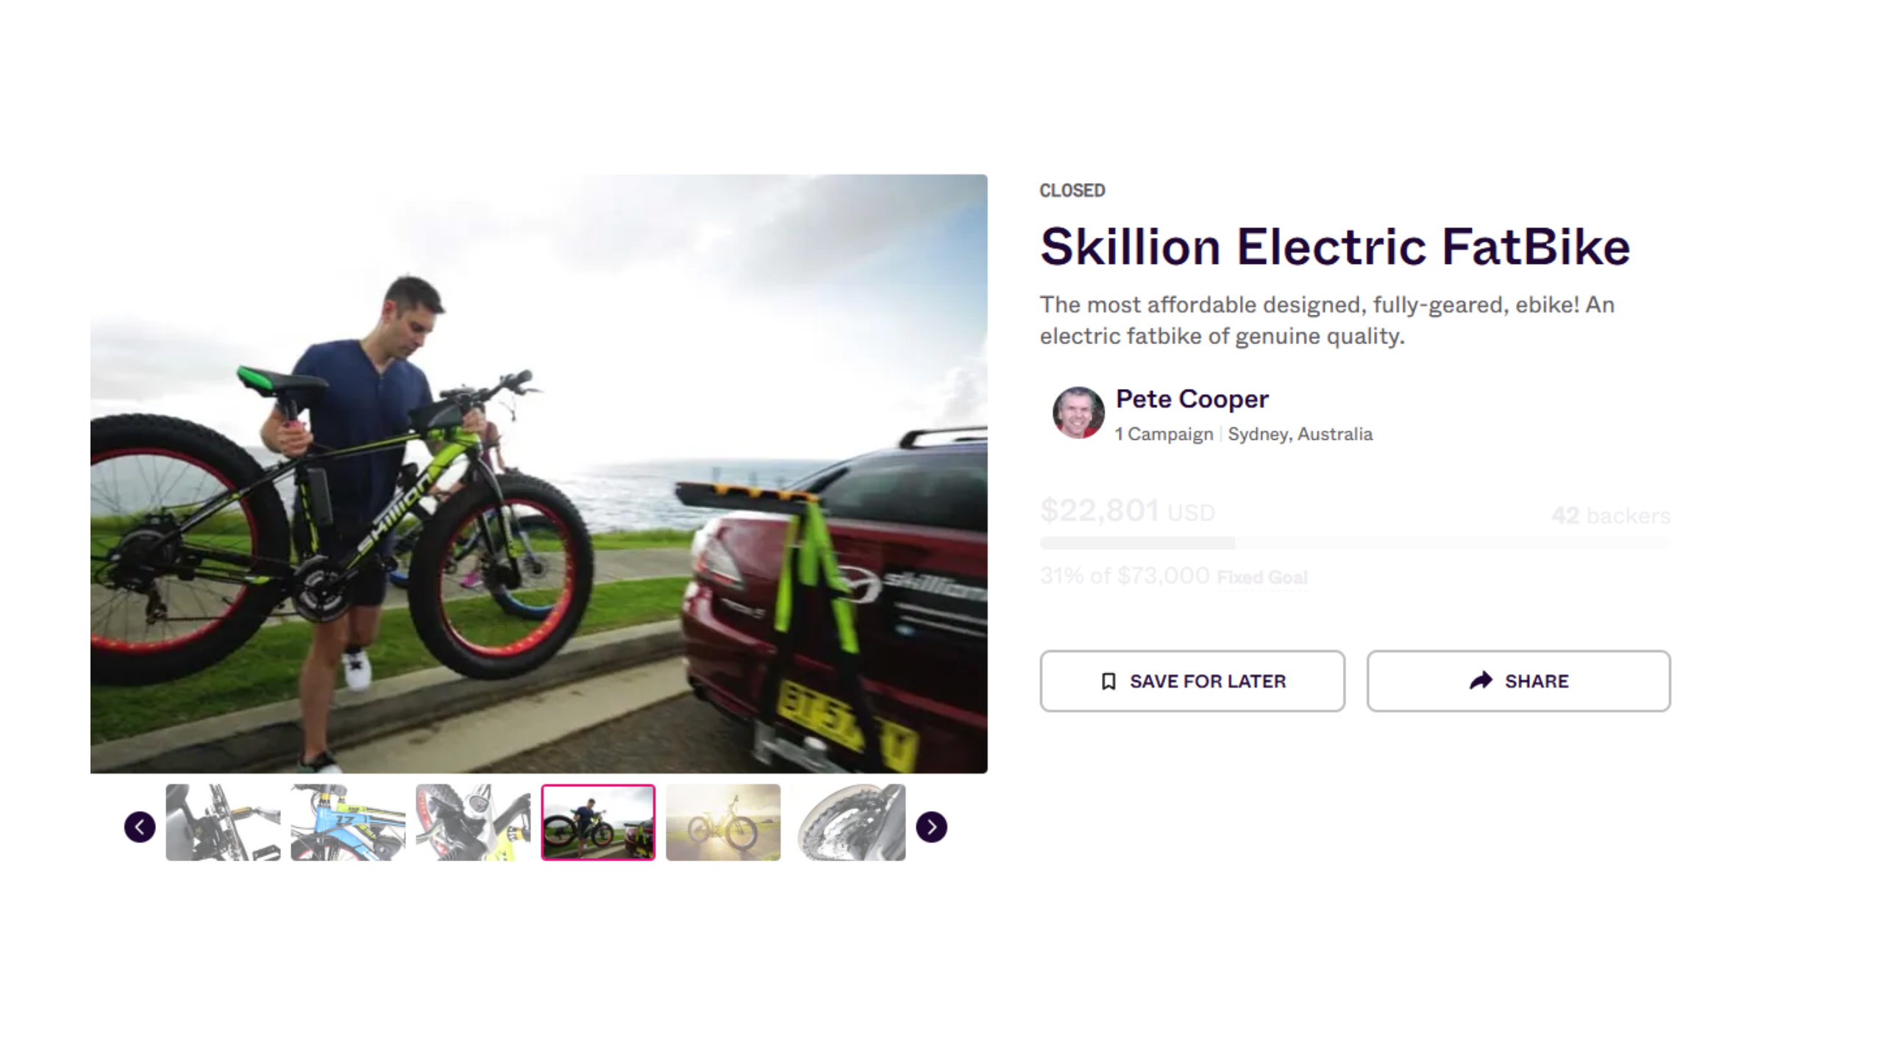Click the SHARE button
This screenshot has height=1059, width=1883.
pos(1519,681)
